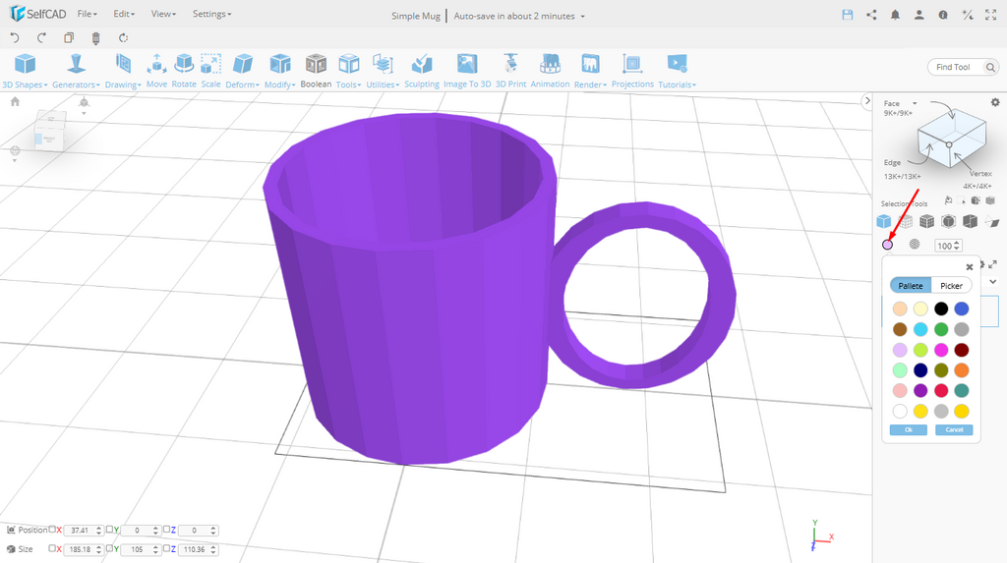Open the Tutorials dropdown
The width and height of the screenshot is (1007, 563).
(677, 72)
